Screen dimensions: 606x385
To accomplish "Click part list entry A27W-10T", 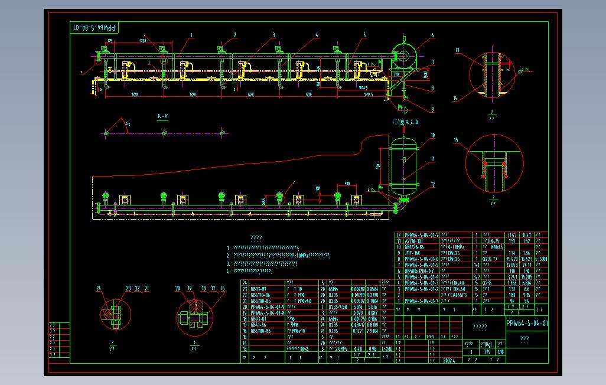I will click(x=414, y=241).
